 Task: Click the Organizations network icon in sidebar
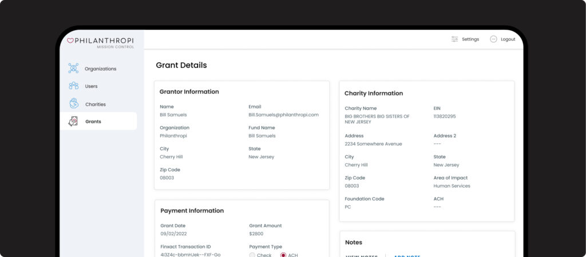point(73,69)
